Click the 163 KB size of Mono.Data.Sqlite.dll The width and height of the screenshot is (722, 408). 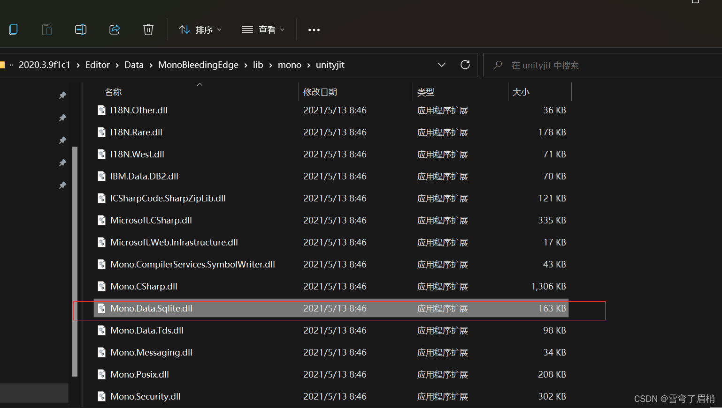pyautogui.click(x=552, y=308)
